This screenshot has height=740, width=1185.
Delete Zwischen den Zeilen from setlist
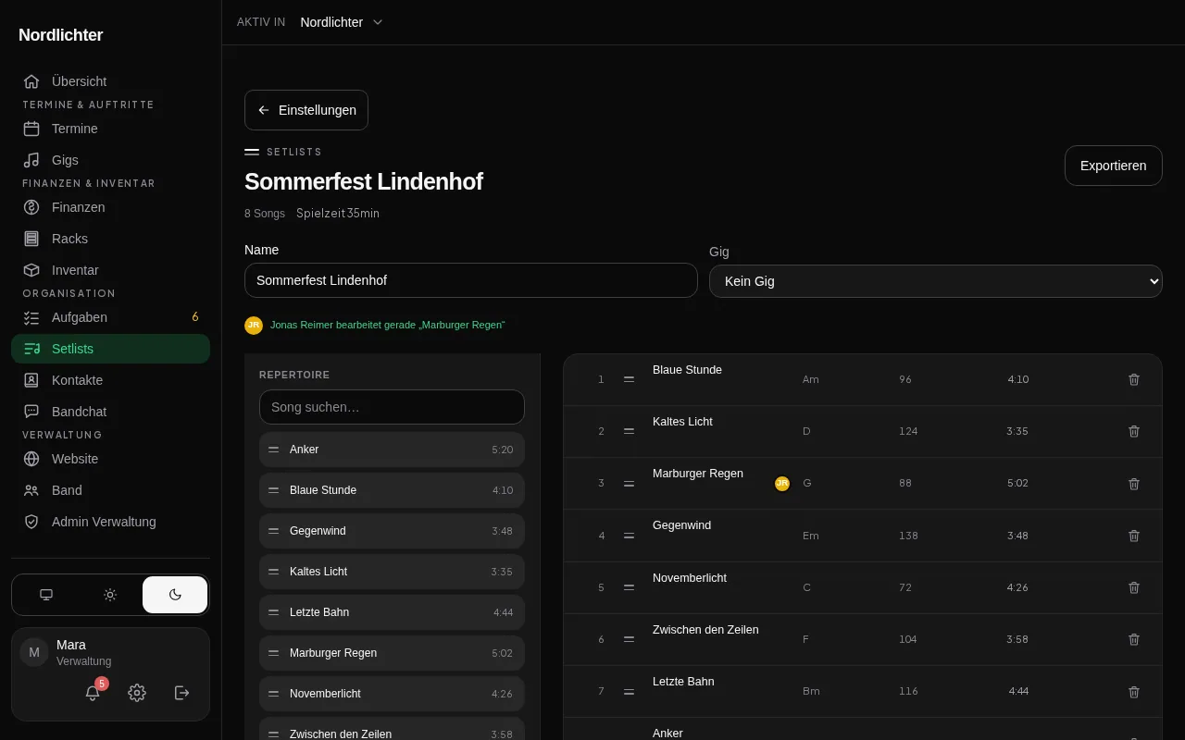point(1134,639)
